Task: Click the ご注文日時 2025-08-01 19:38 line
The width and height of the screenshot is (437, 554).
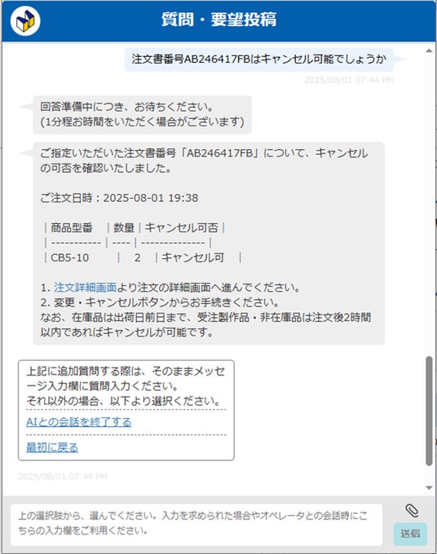Action: [x=119, y=198]
